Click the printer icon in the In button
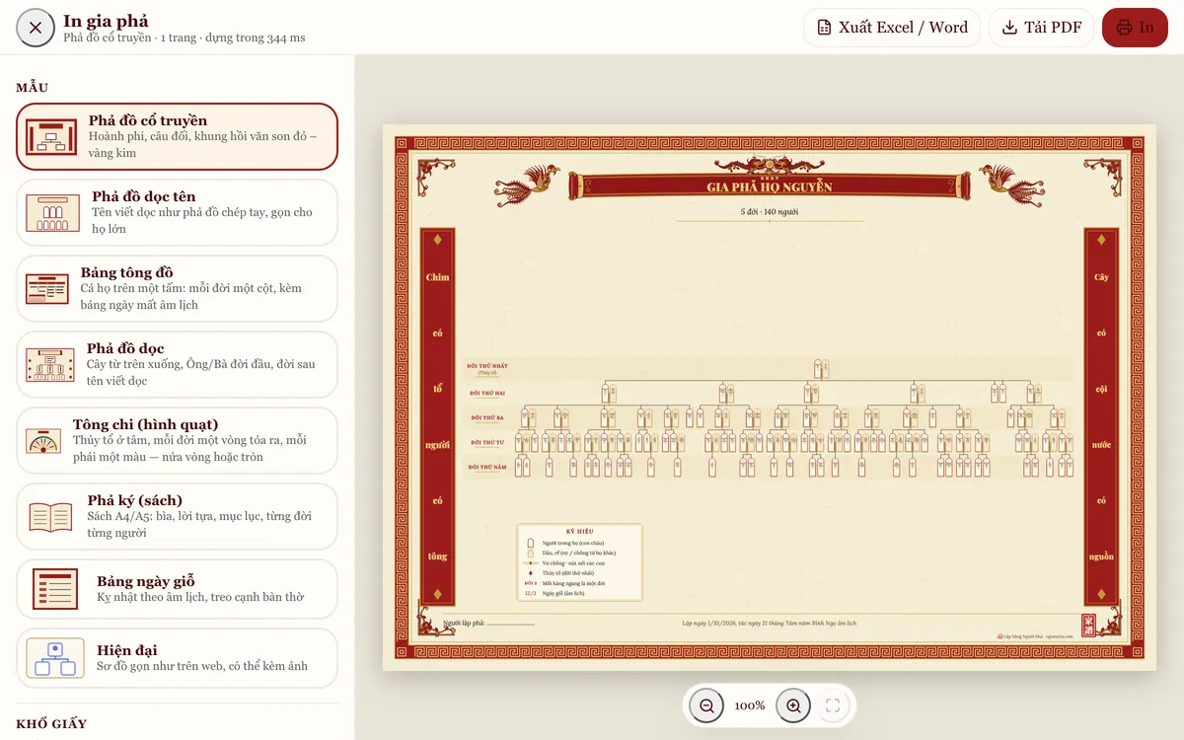Screen dimensions: 1184x740 click(x=1124, y=28)
